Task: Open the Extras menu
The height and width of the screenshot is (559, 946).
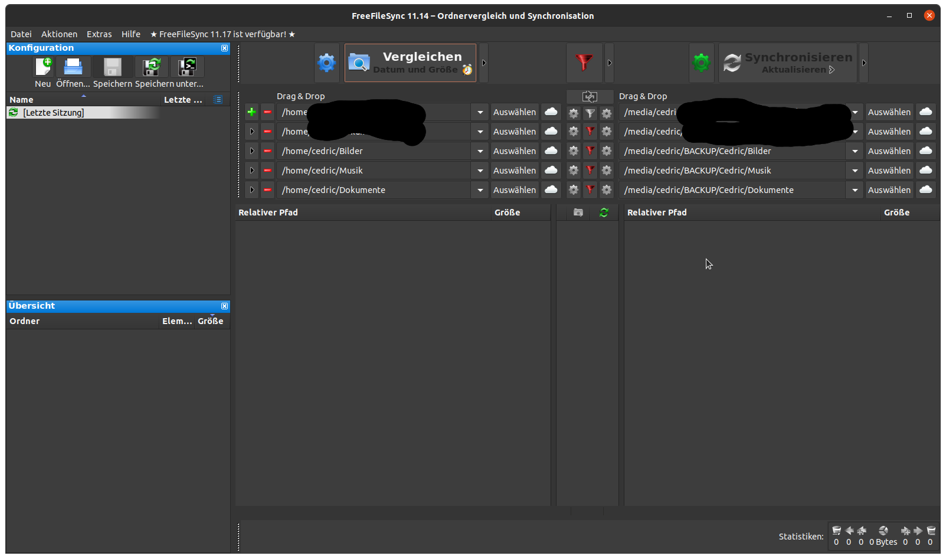Action: (99, 34)
